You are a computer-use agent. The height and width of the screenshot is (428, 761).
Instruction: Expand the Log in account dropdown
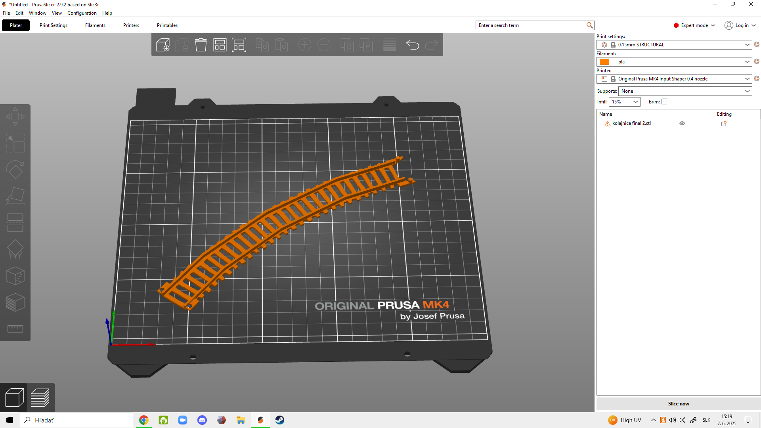(740, 25)
